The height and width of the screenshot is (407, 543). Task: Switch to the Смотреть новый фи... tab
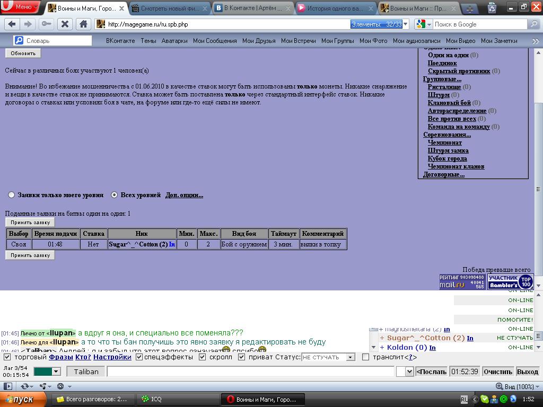170,8
